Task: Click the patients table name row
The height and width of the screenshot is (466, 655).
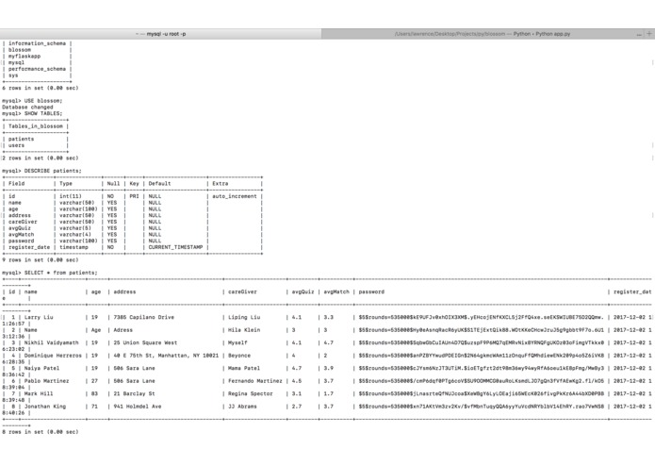Action: pyautogui.click(x=22, y=139)
